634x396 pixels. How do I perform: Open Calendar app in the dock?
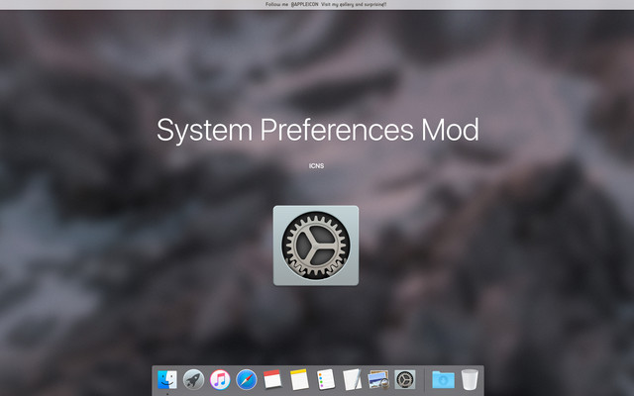tap(272, 379)
